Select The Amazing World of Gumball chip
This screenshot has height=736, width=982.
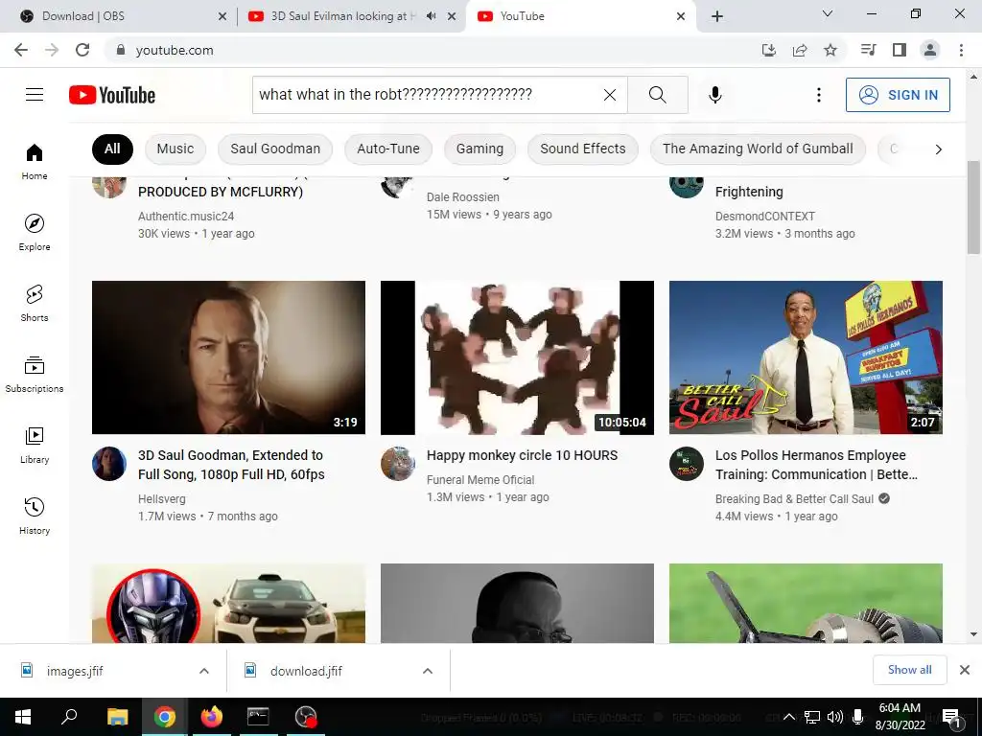coord(758,149)
